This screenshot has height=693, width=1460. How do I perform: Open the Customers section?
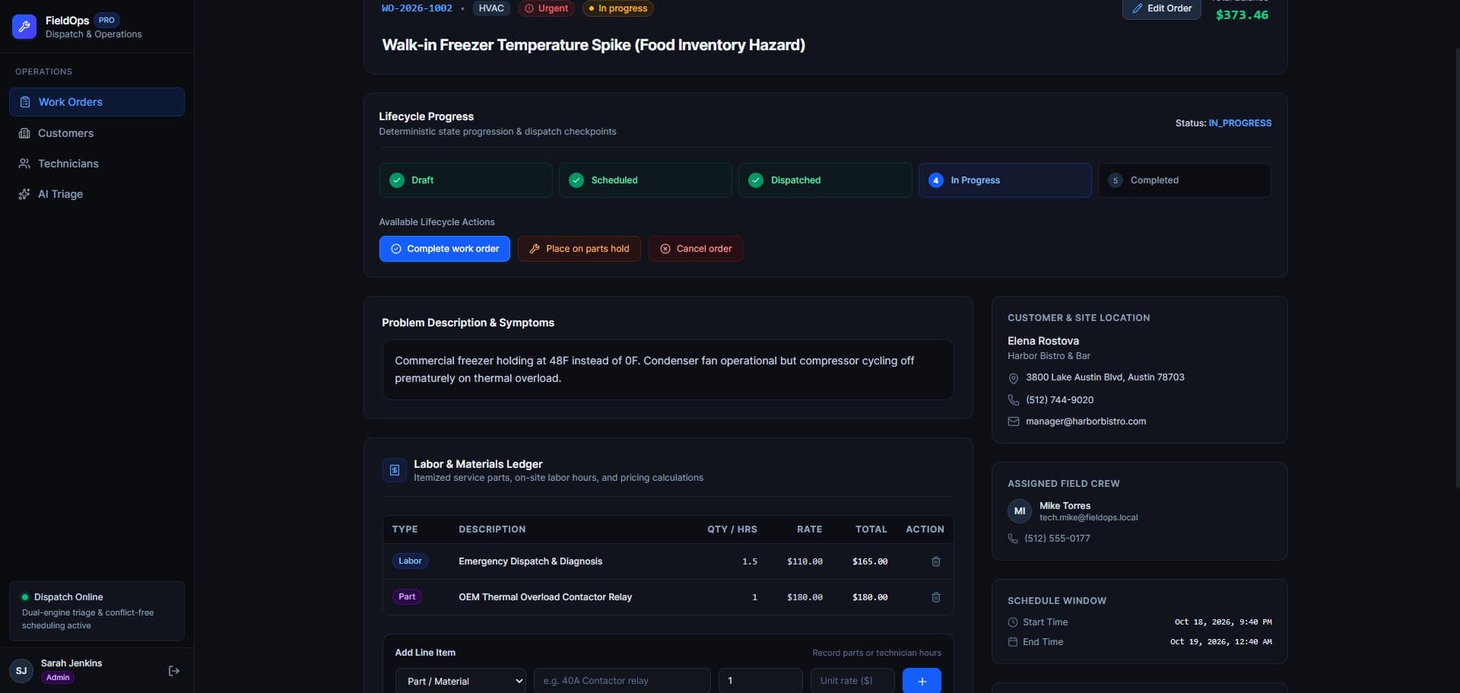click(97, 133)
